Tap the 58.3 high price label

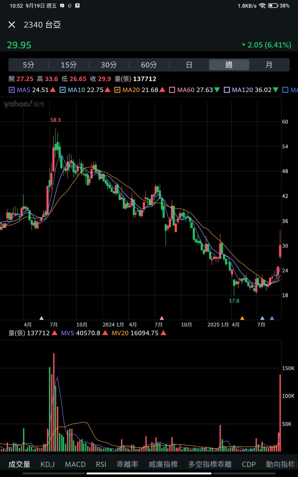click(56, 120)
